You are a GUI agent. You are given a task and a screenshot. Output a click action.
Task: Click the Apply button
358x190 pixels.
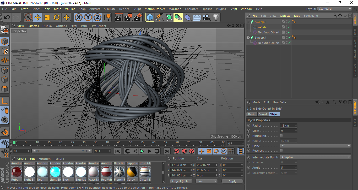(232, 181)
